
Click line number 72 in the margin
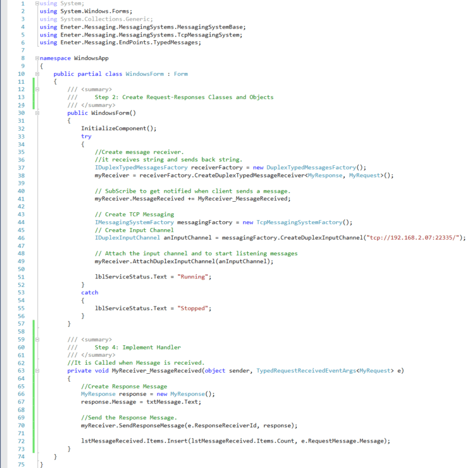21,441
